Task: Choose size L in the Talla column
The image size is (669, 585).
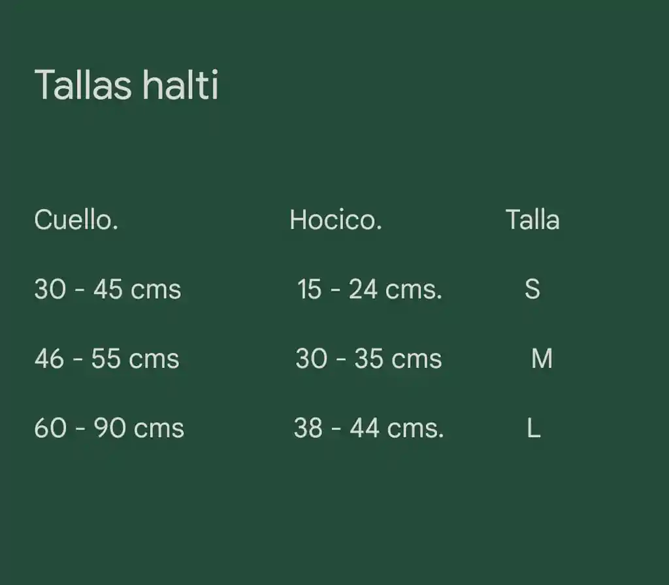Action: click(x=534, y=428)
